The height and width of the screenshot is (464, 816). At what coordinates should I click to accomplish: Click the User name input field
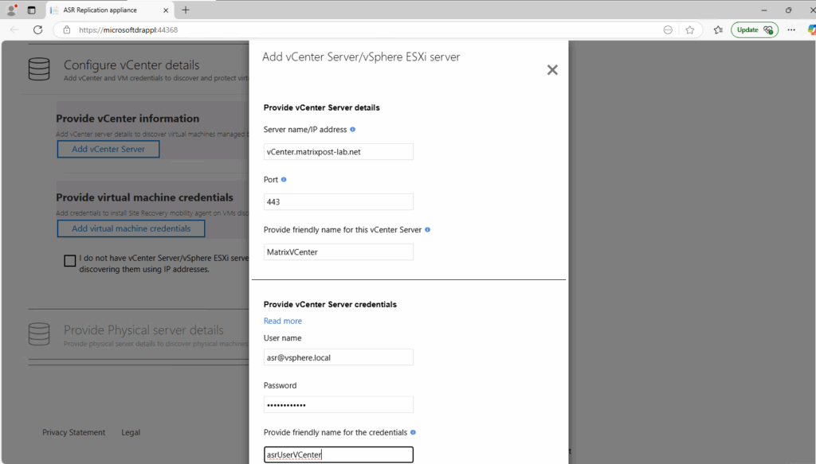[338, 357]
